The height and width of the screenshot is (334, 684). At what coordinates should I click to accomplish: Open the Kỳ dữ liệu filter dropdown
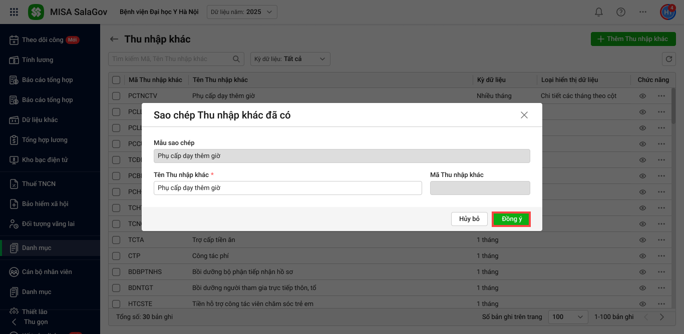(290, 59)
